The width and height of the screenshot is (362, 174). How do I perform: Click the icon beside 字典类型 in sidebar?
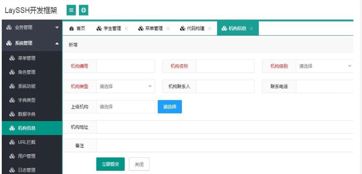click(12, 100)
